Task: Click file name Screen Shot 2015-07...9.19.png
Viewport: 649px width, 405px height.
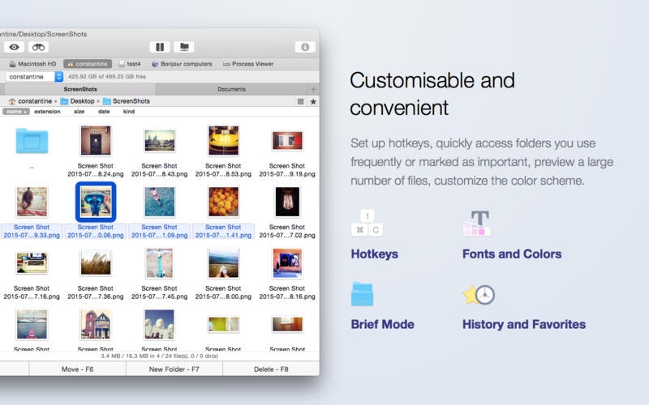Action: [x=287, y=170]
